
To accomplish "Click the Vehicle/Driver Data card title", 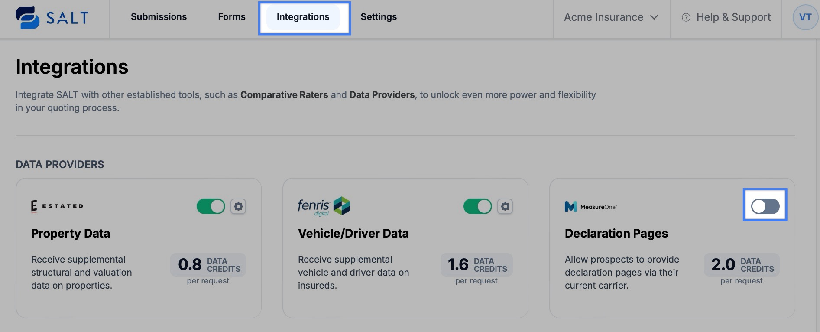I will click(353, 234).
